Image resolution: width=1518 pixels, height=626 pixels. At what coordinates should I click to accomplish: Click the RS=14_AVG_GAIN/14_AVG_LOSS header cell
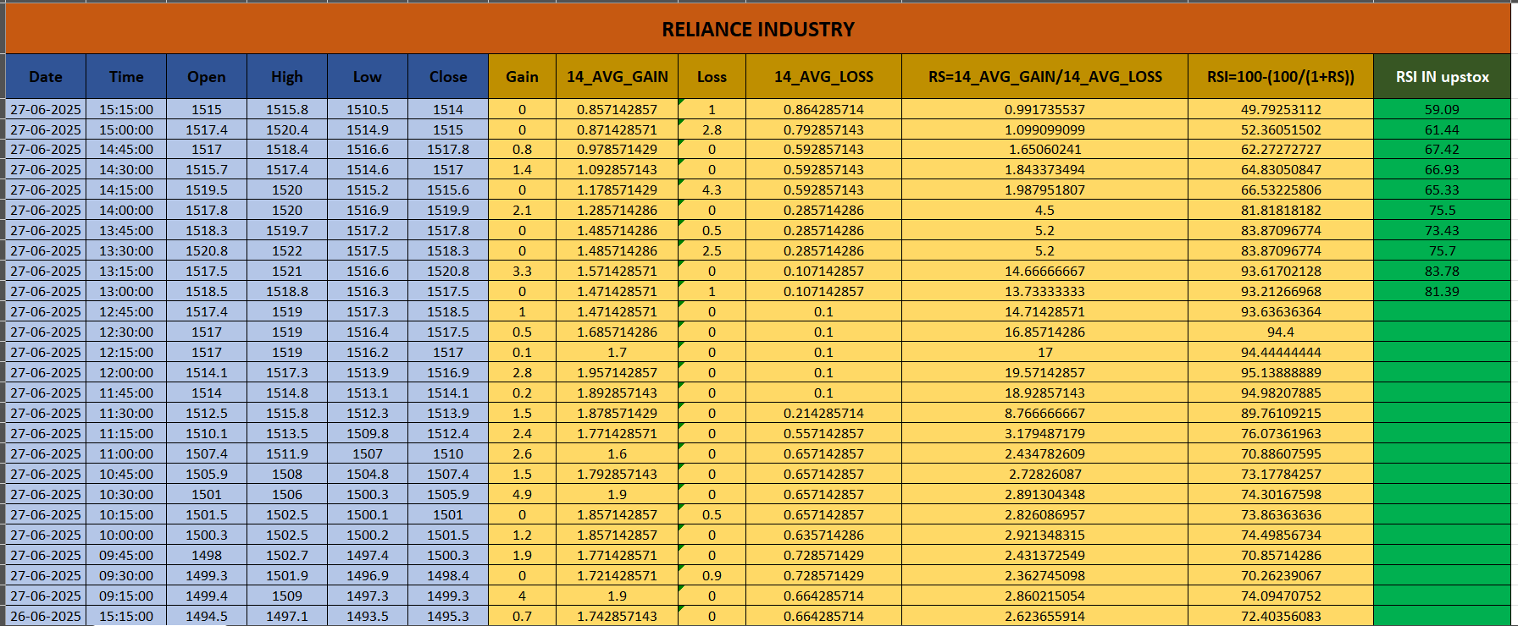tap(1045, 77)
